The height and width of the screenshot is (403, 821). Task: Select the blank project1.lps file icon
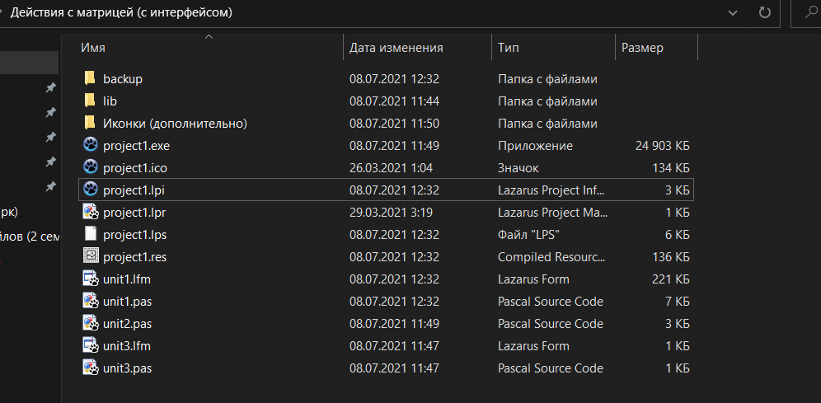(91, 235)
